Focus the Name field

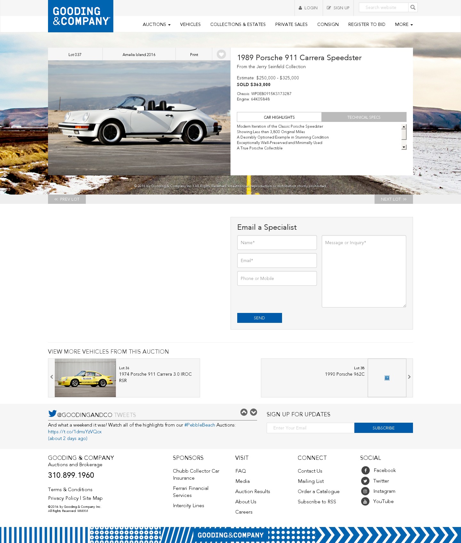tap(277, 243)
